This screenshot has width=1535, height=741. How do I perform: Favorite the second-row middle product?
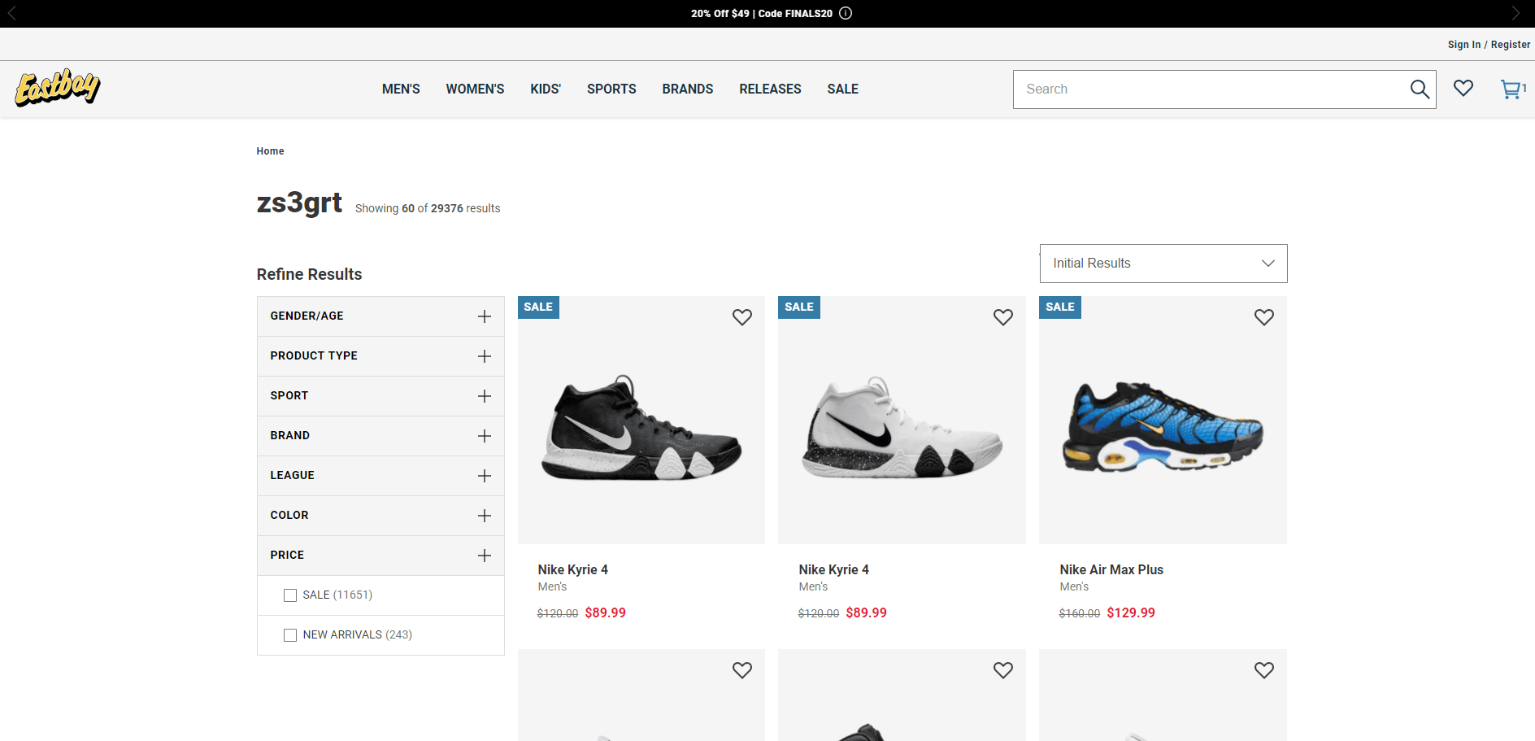point(1003,670)
